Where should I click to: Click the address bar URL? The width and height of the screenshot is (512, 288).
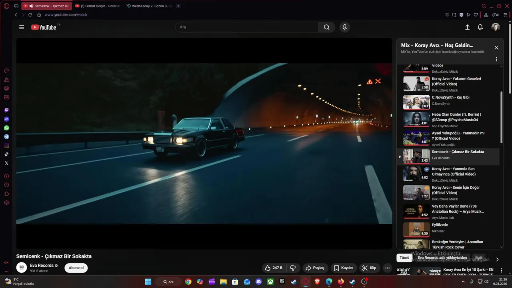pos(66,15)
